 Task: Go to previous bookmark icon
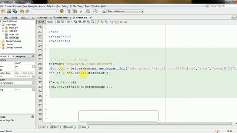(98, 22)
